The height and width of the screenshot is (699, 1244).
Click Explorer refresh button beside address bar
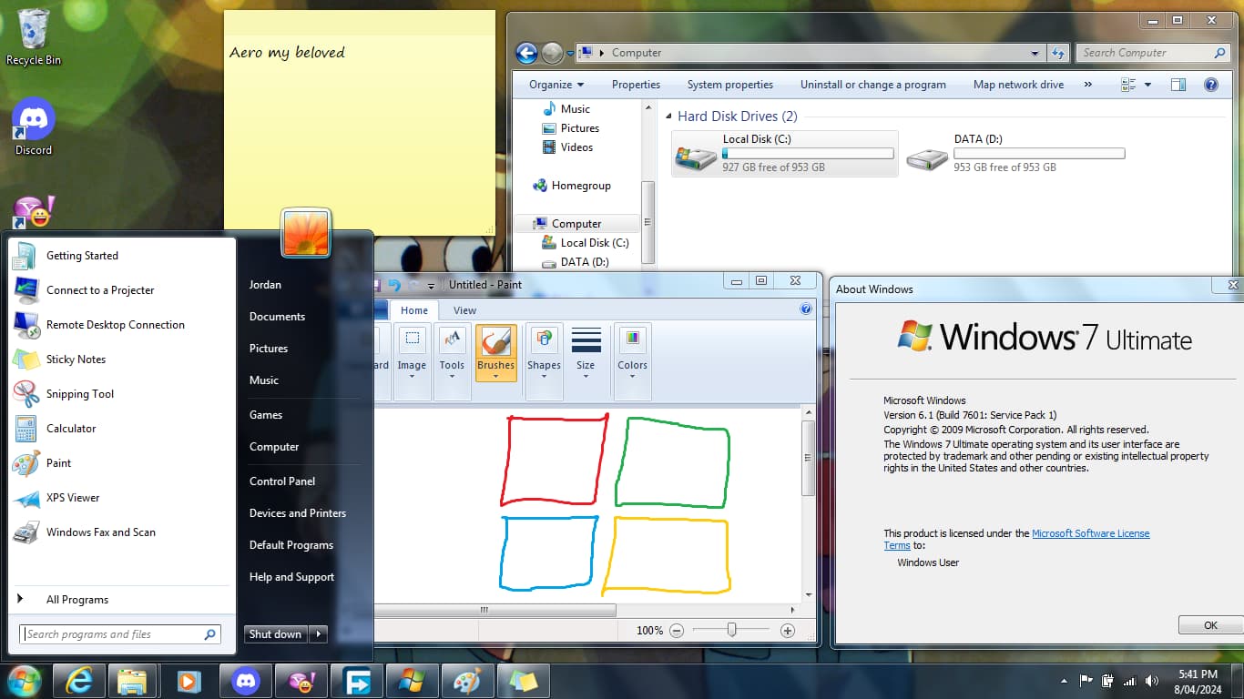point(1057,53)
